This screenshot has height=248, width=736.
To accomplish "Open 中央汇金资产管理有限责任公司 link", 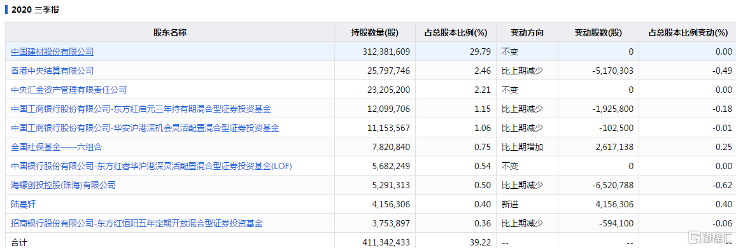I will pyautogui.click(x=69, y=90).
